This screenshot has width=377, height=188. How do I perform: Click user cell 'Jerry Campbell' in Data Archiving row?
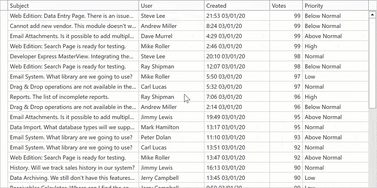172,178
